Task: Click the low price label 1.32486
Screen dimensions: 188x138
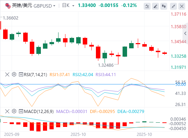Action: [106, 65]
